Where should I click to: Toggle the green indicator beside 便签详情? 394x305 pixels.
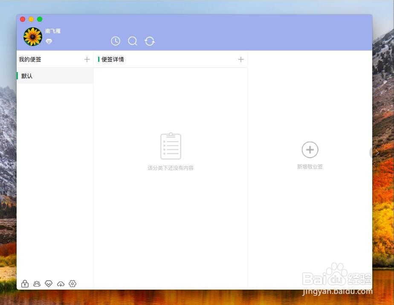(99, 59)
